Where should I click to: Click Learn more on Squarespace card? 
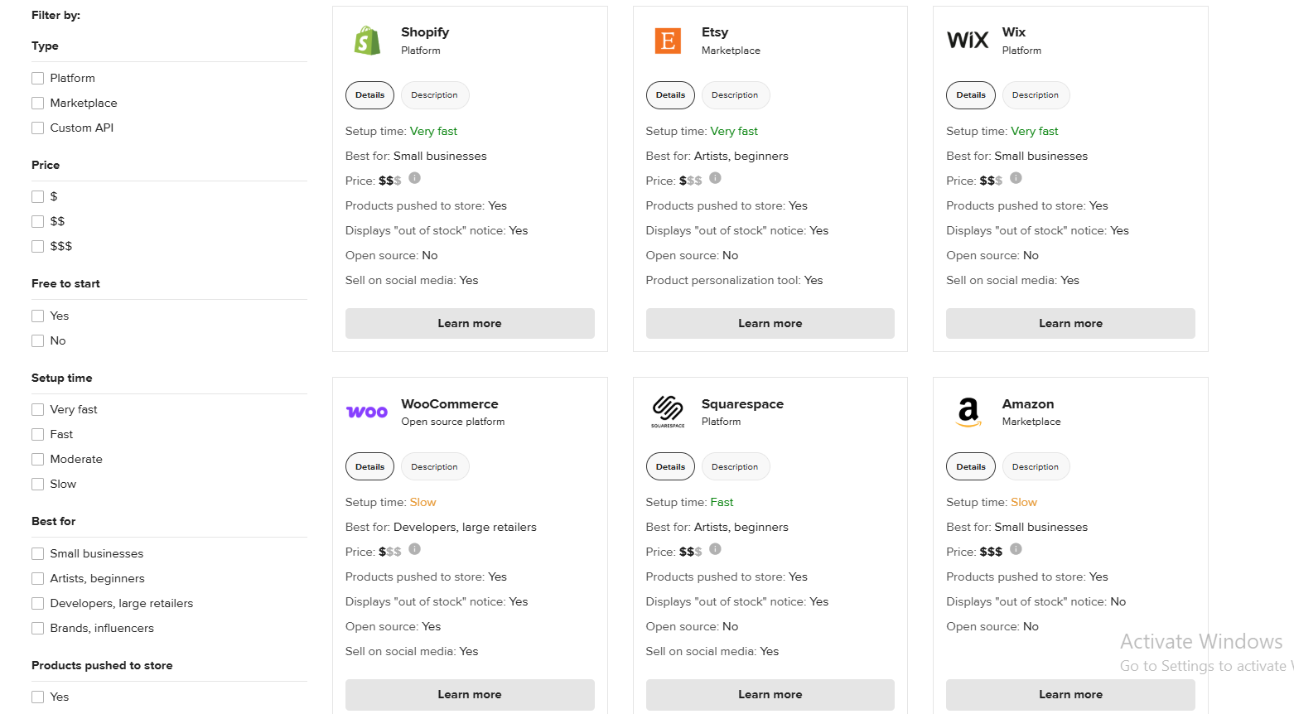click(770, 694)
